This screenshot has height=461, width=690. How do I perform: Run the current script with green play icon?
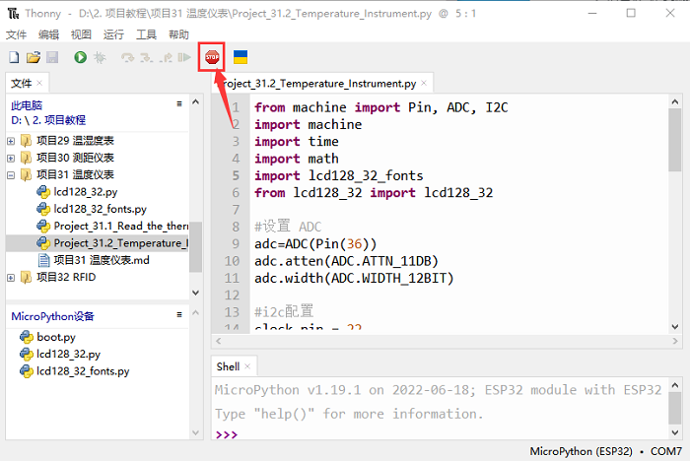click(81, 58)
